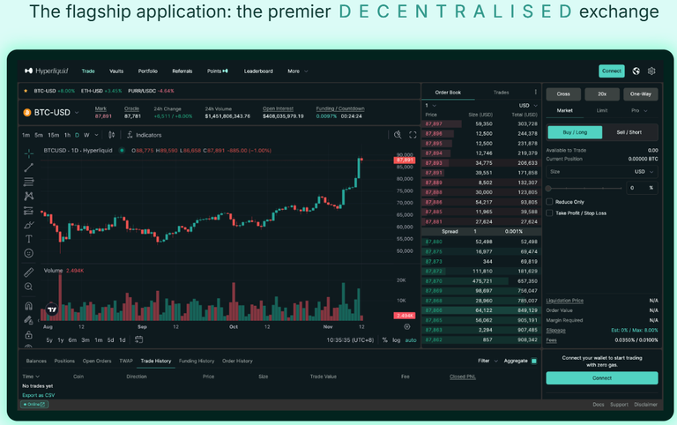The height and width of the screenshot is (425, 677).
Task: Open order book three-dot options menu
Action: pos(535,92)
